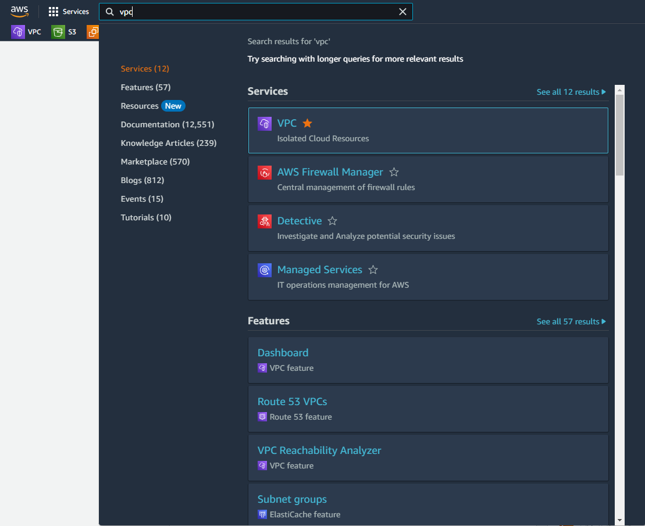Open the VPC shortcut in the favorites bar
Viewport: 645px width, 526px height.
click(27, 31)
